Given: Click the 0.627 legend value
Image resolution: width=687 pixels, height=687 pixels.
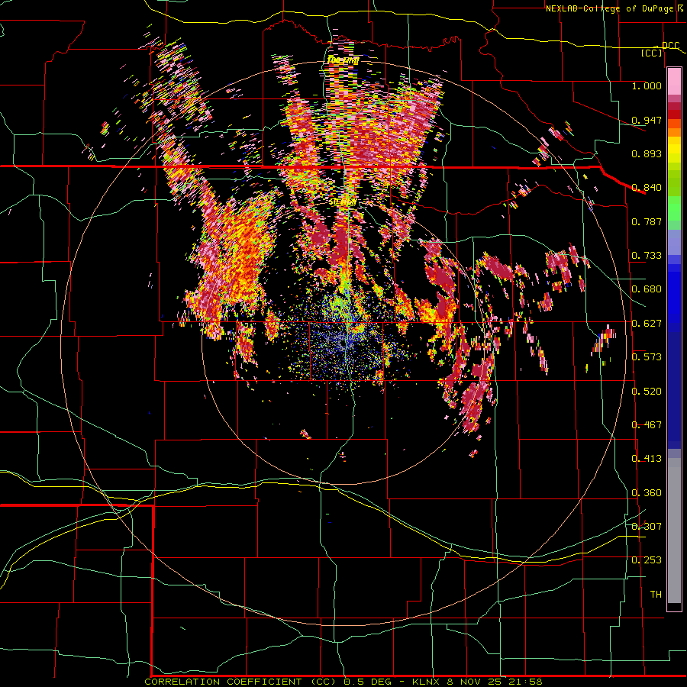Looking at the screenshot, I should coord(647,324).
